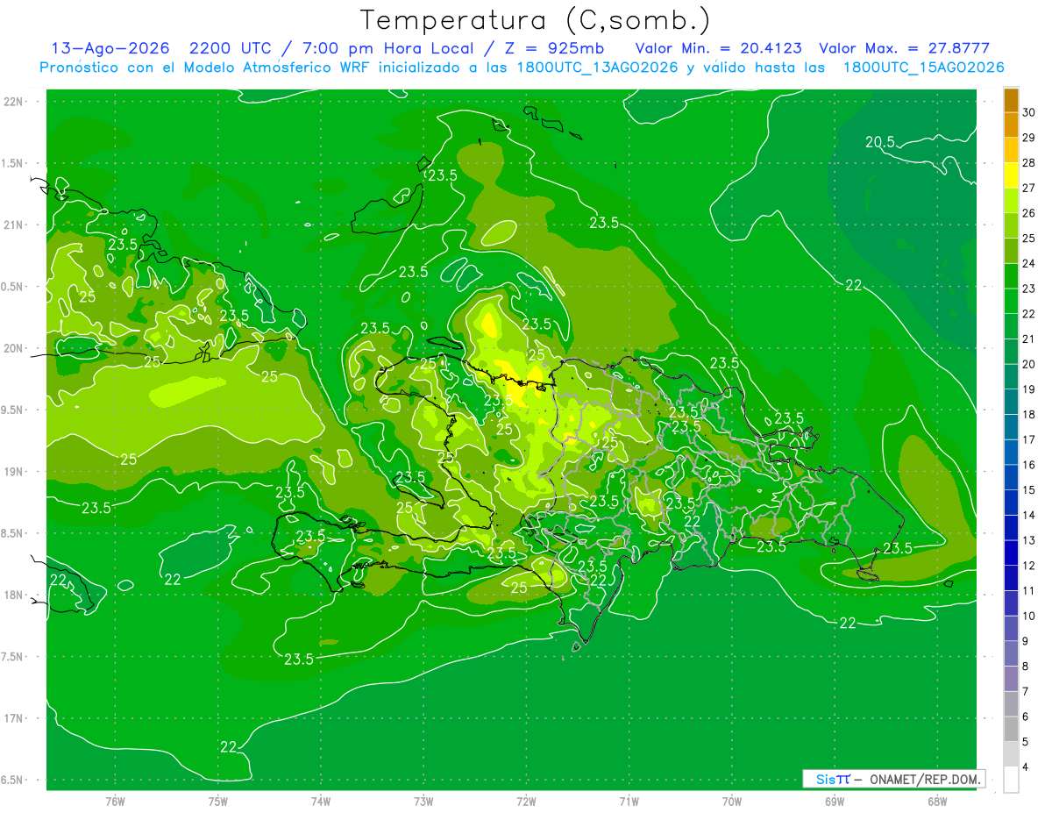This screenshot has height=813, width=1052.
Task: Click the '68W' longitude axis label
Action: (x=937, y=802)
